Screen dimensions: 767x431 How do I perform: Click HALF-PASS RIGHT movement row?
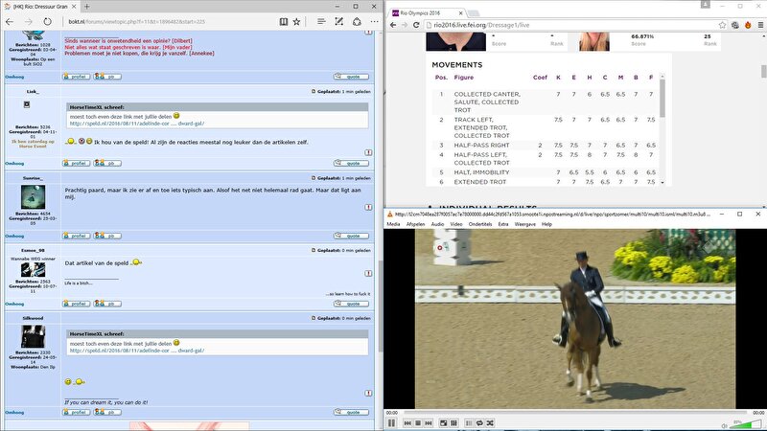point(546,146)
